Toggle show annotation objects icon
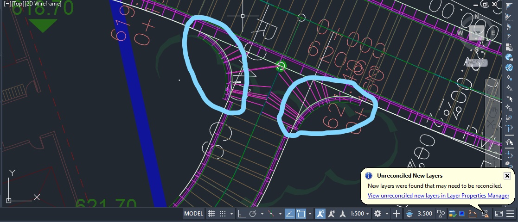 point(320,214)
